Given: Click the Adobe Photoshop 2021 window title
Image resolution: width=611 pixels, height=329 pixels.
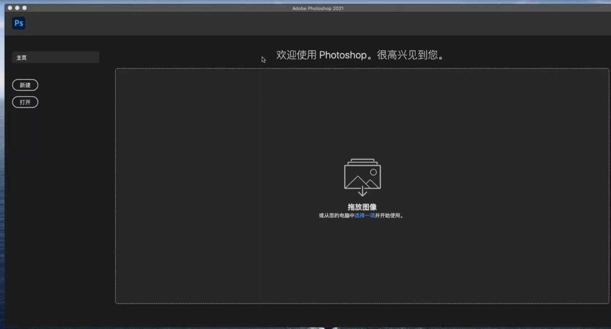Looking at the screenshot, I should 318,8.
